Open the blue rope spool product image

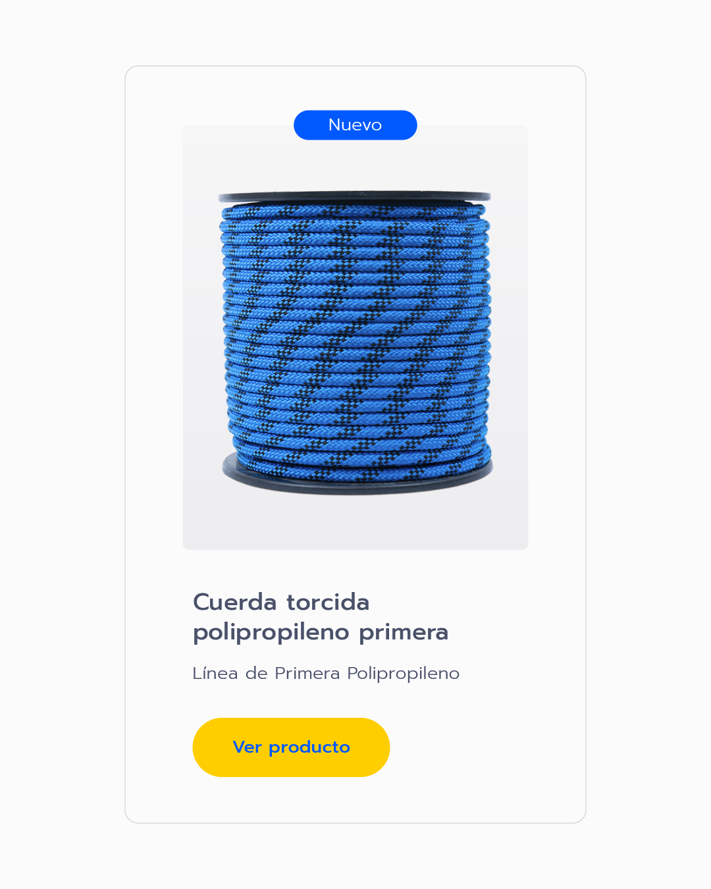355,337
